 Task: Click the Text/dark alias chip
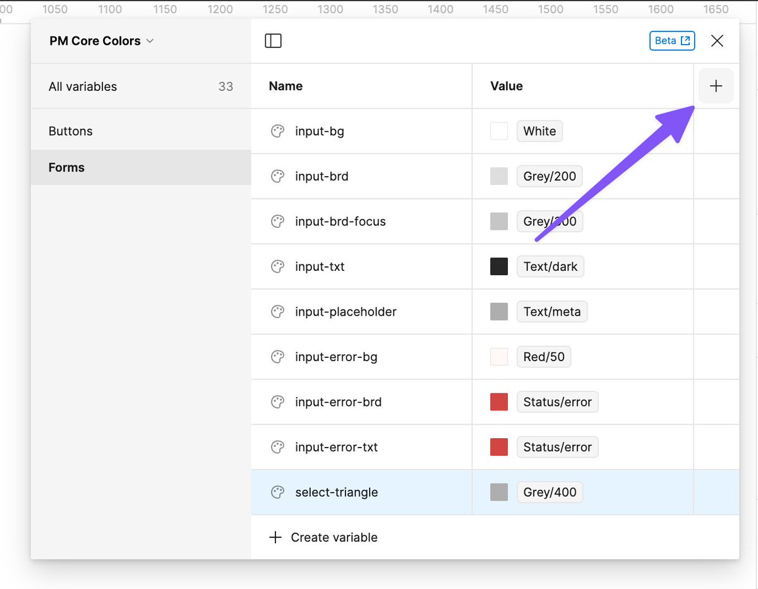(x=550, y=266)
